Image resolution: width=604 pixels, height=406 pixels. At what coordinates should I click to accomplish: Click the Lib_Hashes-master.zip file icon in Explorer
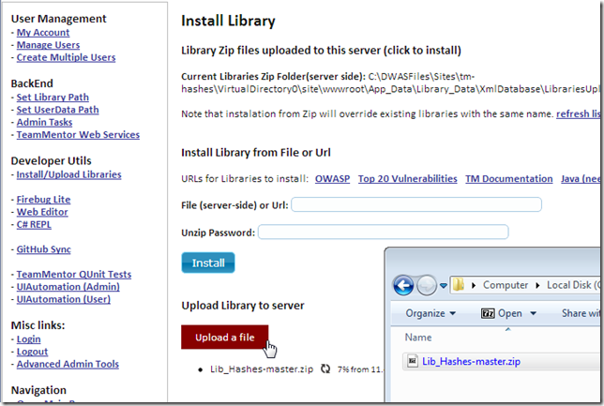412,360
